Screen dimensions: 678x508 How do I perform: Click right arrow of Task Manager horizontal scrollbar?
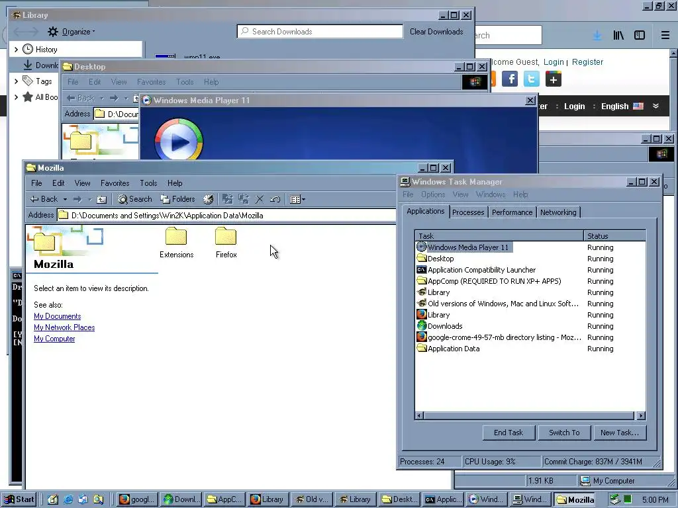pos(641,415)
